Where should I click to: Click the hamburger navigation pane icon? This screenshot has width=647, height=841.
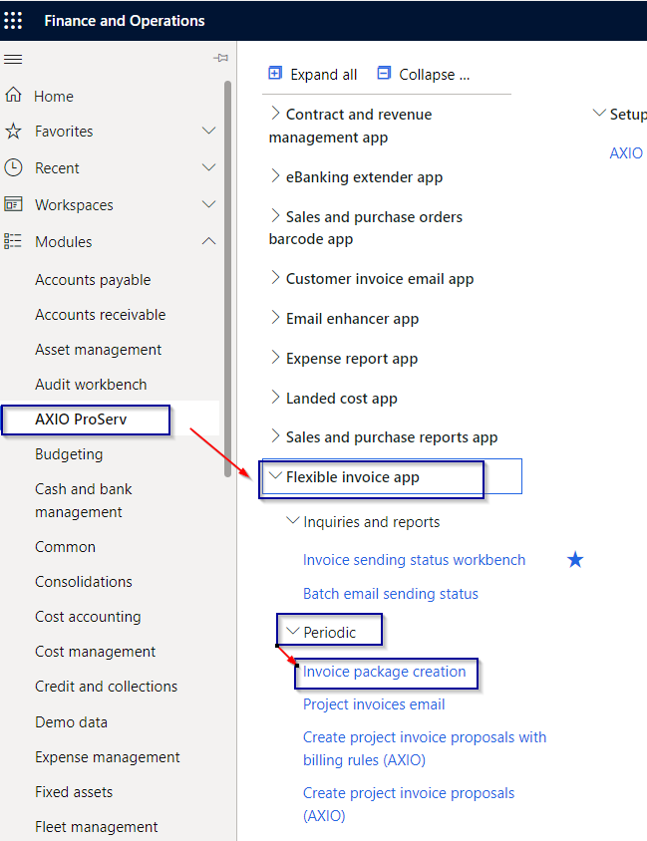click(x=13, y=59)
